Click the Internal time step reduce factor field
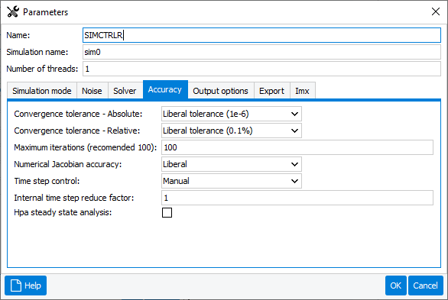Screen dimensions: 448x300 297,198
